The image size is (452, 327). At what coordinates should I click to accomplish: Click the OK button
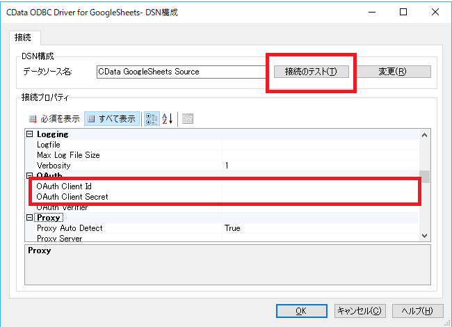(302, 311)
